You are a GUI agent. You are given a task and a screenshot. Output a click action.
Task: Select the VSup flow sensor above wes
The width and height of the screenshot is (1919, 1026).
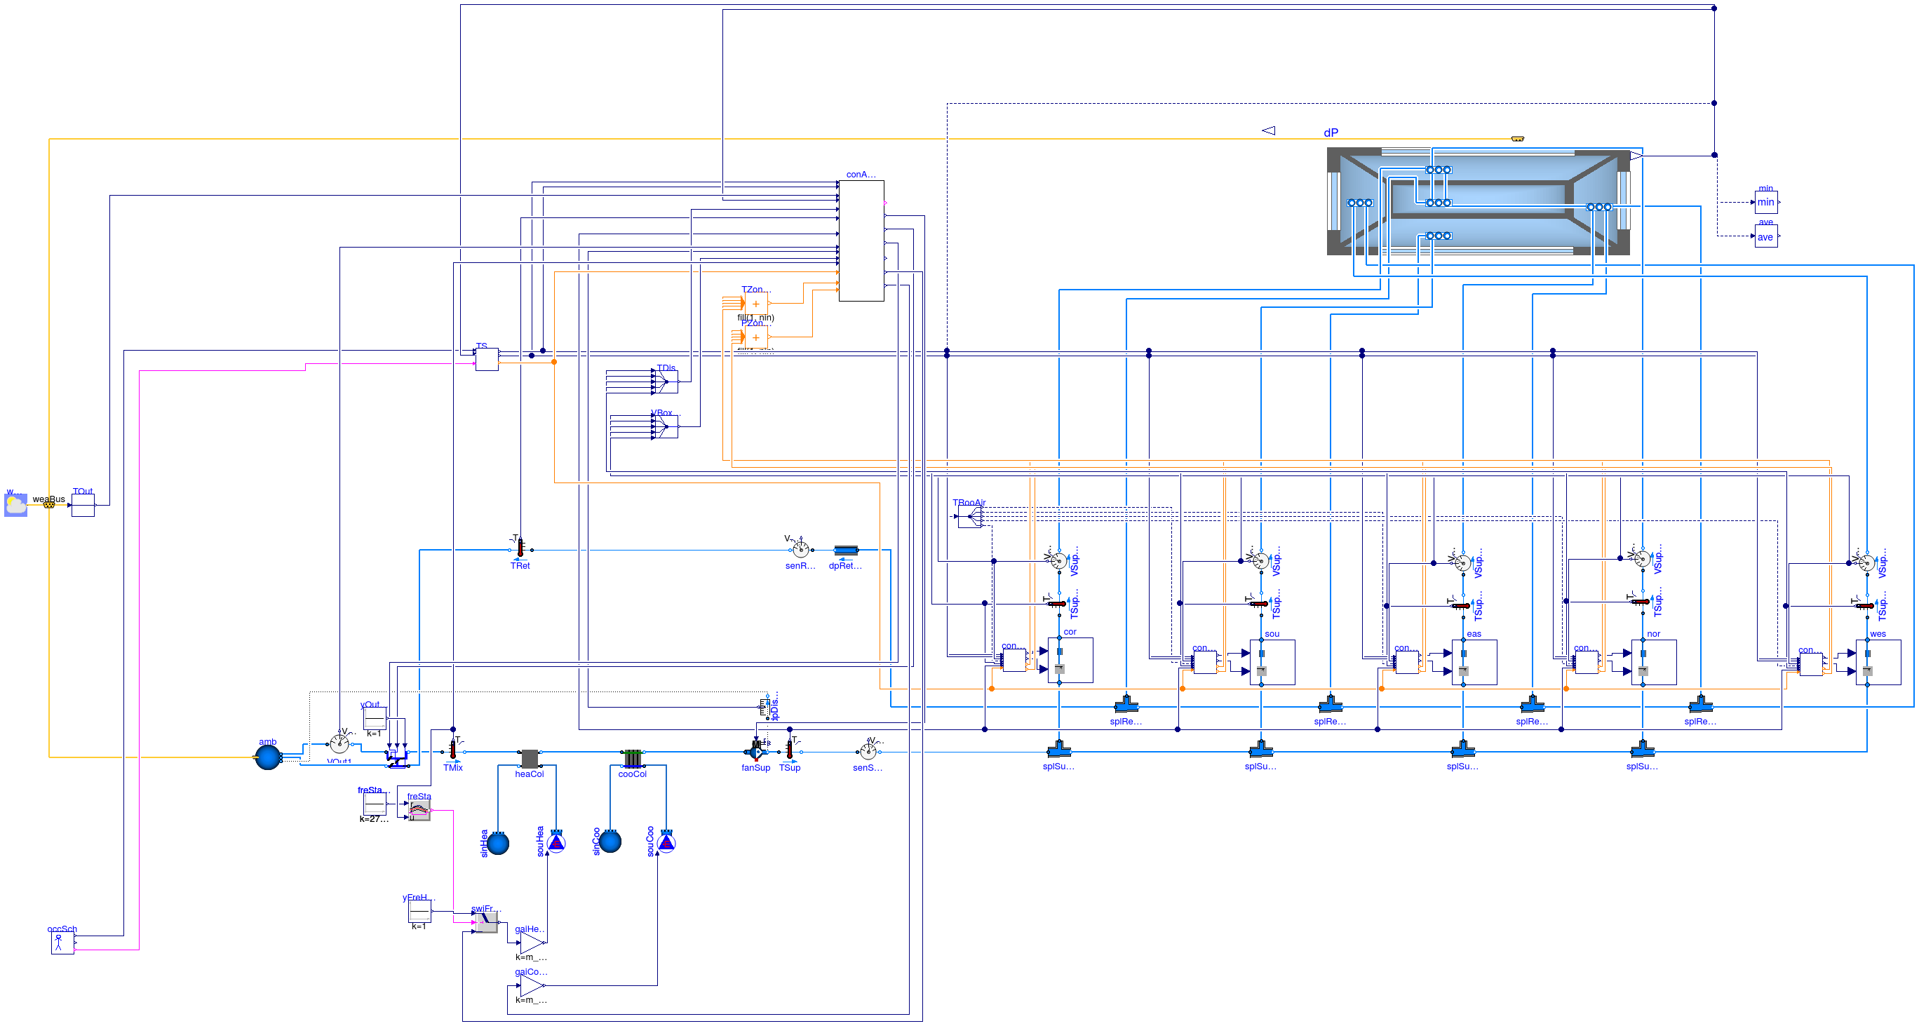point(1866,563)
